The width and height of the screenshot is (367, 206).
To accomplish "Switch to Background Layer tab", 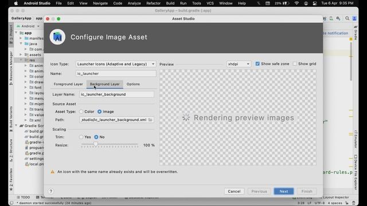I will pos(104,84).
